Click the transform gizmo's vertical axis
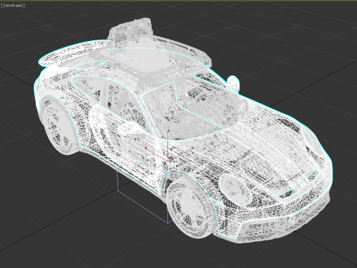 point(168,144)
